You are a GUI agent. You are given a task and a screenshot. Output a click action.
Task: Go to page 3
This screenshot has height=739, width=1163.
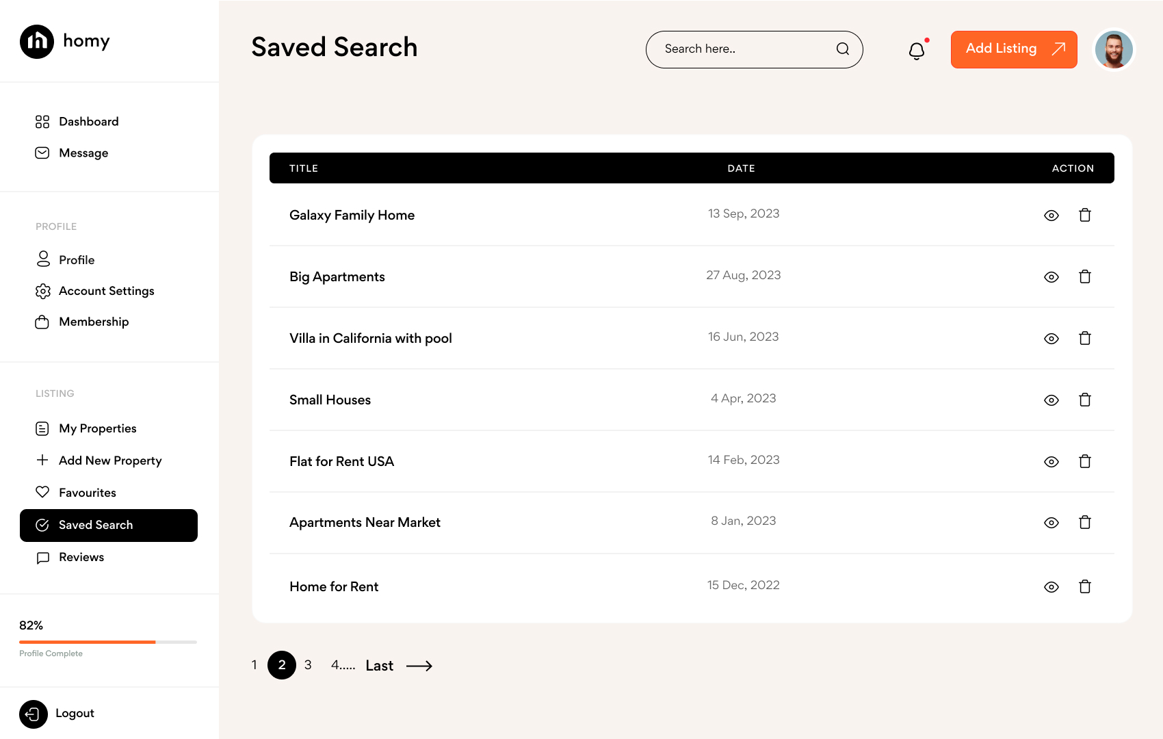tap(308, 665)
